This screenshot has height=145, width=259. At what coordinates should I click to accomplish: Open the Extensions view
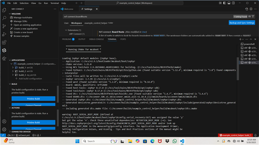point(4,42)
